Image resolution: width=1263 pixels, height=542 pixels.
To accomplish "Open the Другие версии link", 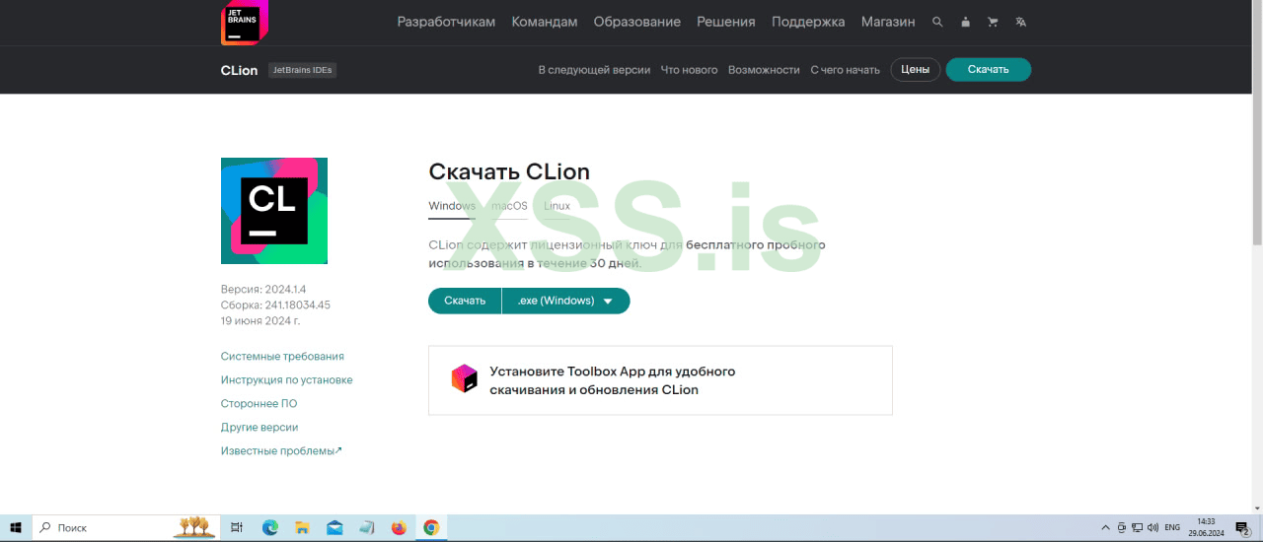I will (260, 428).
